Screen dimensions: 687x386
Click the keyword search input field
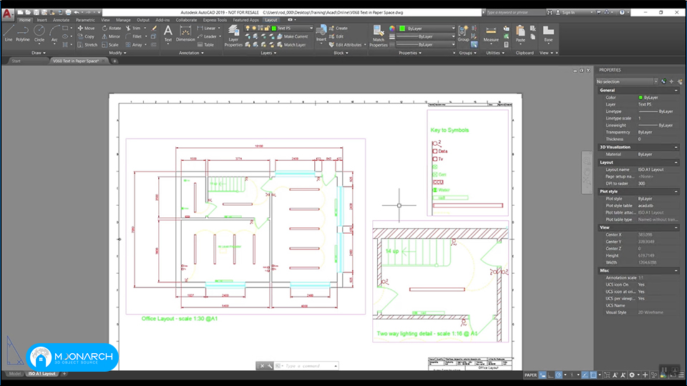(515, 12)
